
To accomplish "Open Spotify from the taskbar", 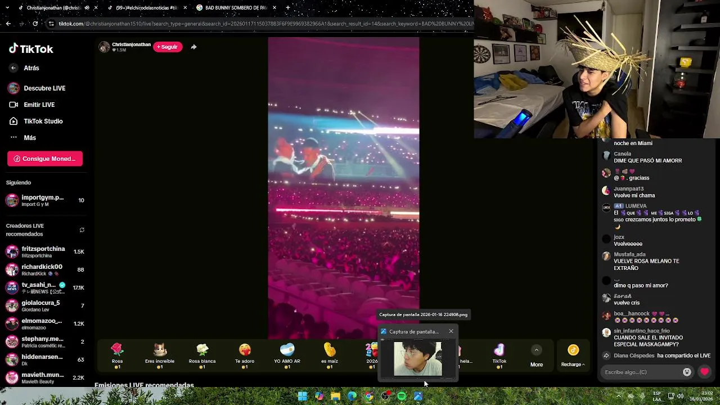I will (x=402, y=397).
